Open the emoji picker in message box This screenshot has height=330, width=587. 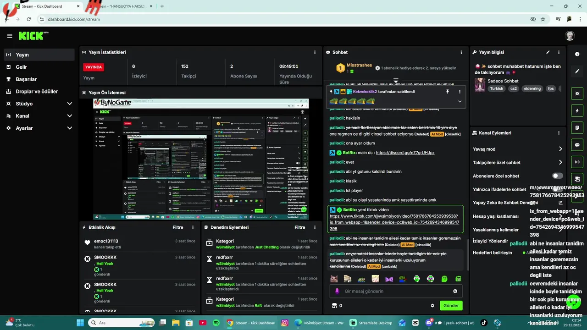455,291
